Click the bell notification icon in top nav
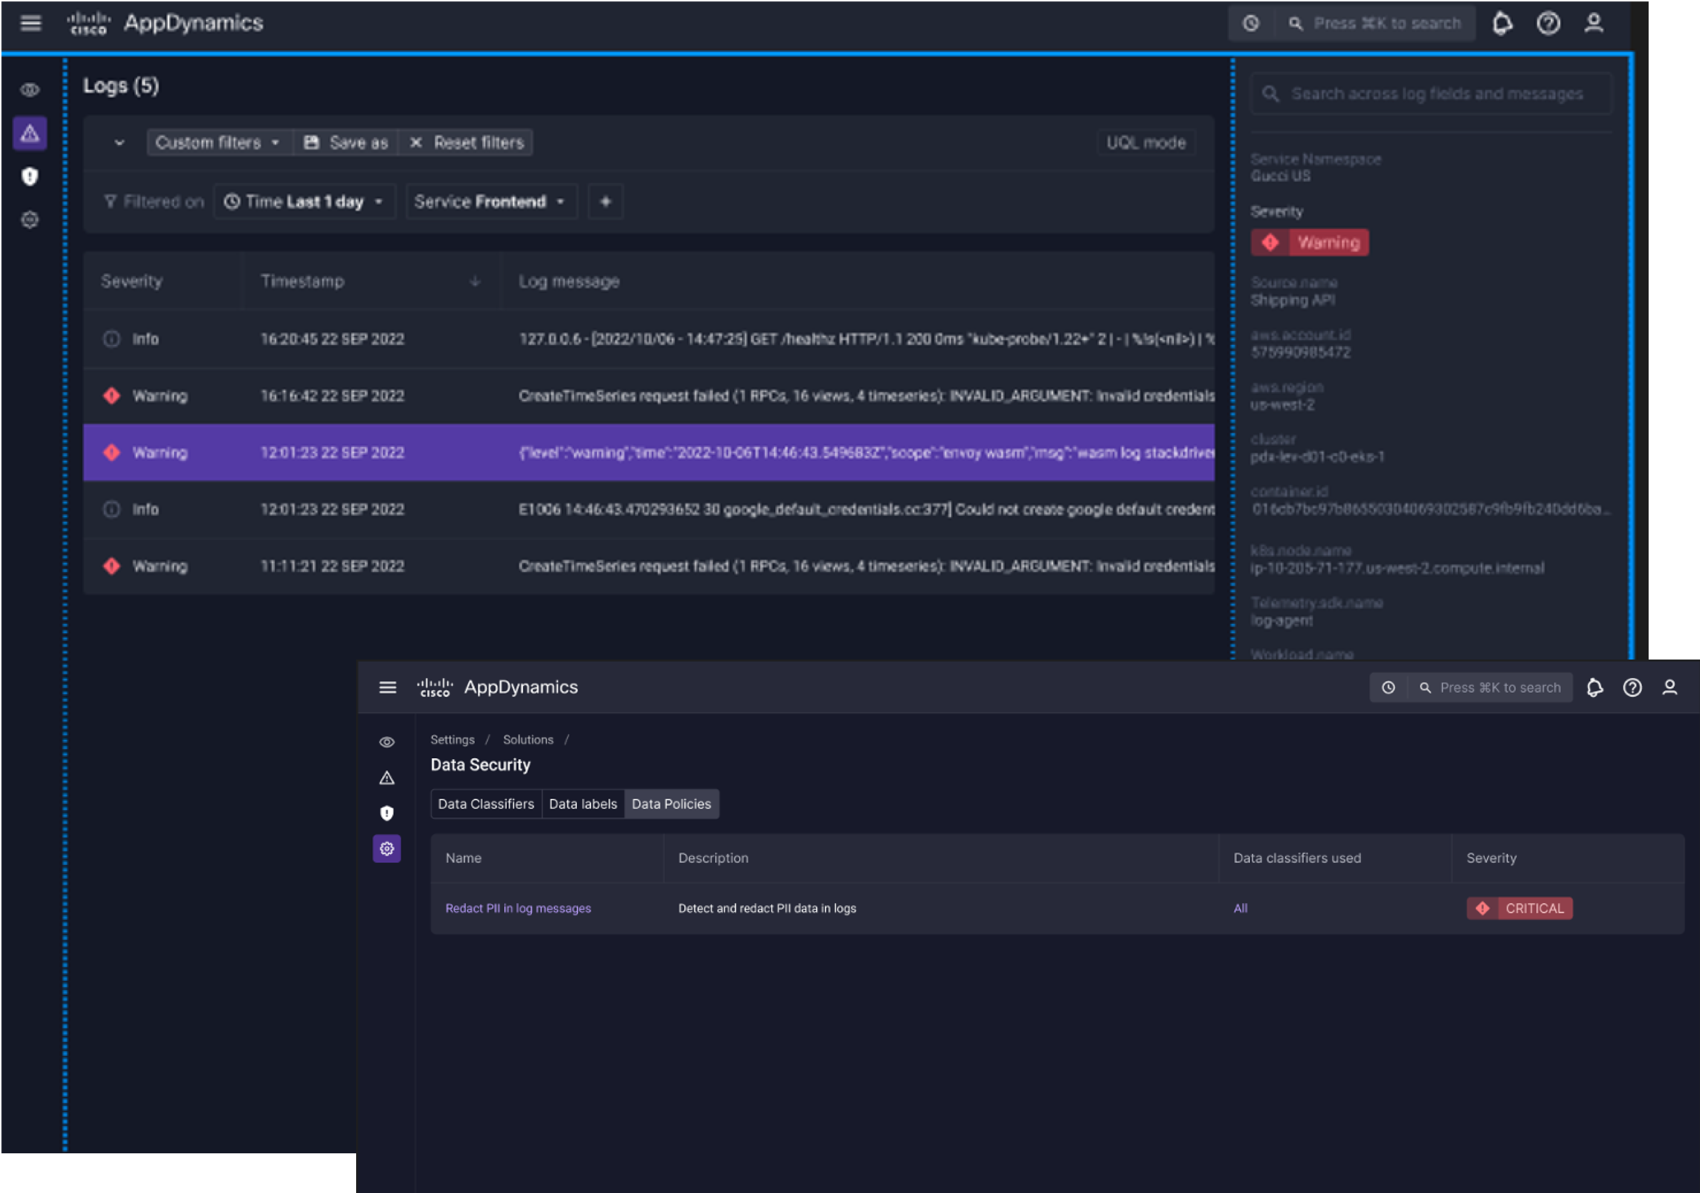Image resolution: width=1700 pixels, height=1193 pixels. 1501,23
